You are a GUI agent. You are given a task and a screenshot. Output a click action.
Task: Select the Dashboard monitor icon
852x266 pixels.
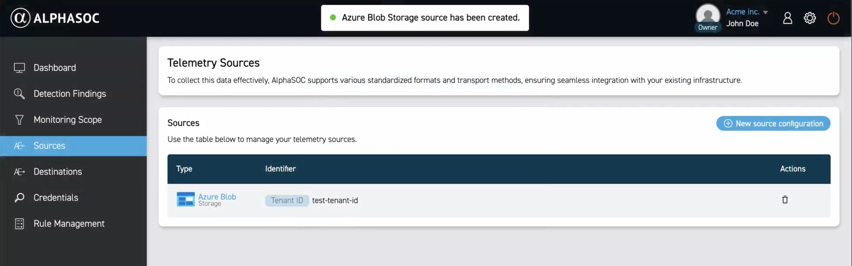(x=19, y=67)
